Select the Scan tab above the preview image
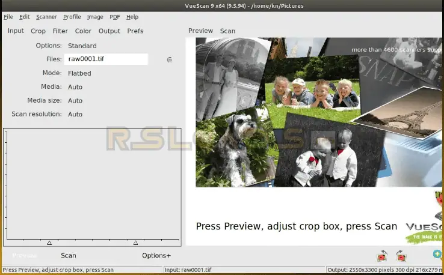 pos(227,31)
